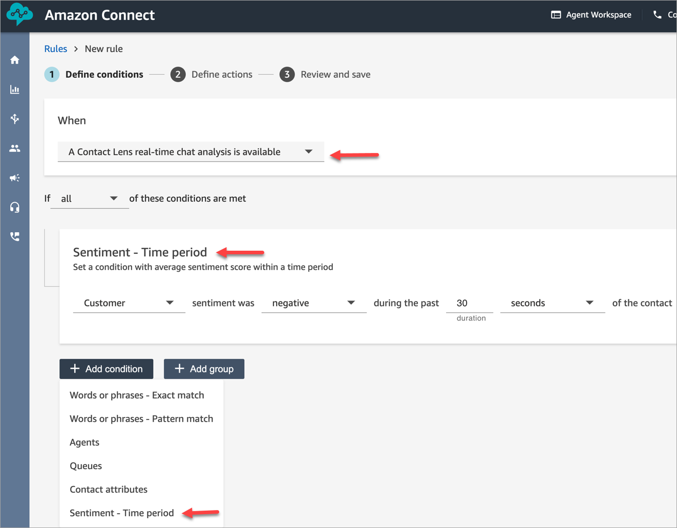Open the When trigger dropdown
The height and width of the screenshot is (528, 677).
[x=191, y=151]
